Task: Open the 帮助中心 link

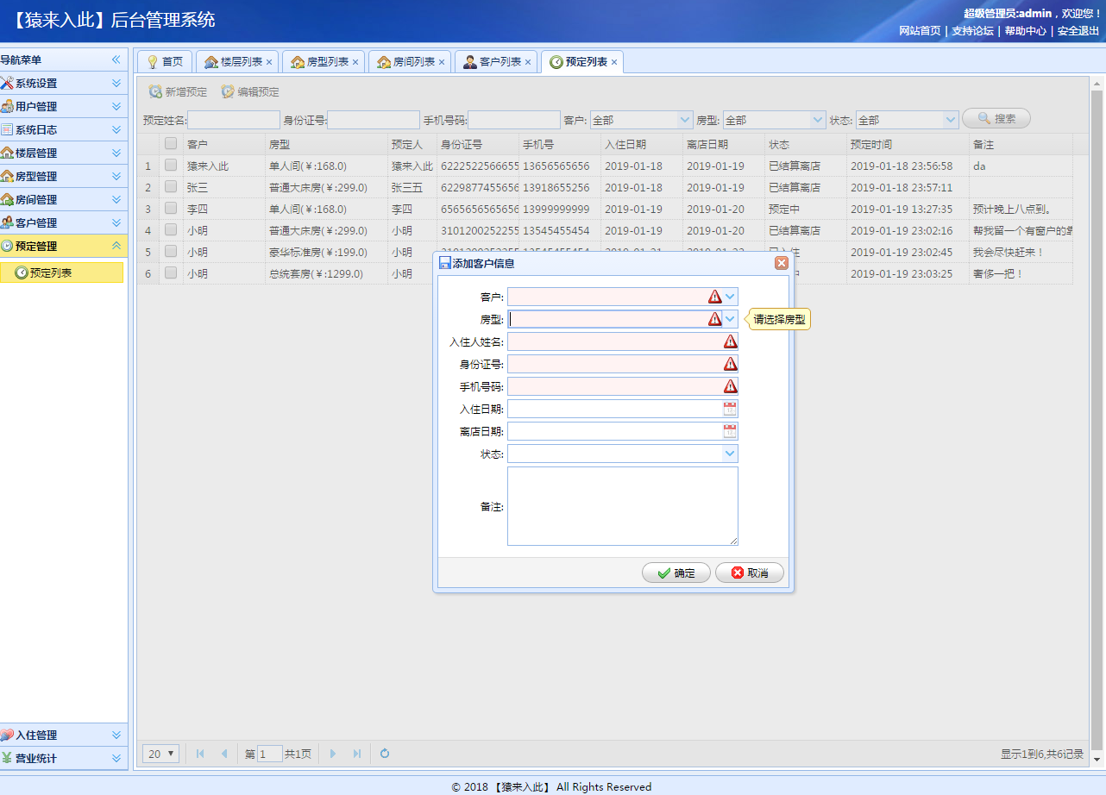Action: 1026,30
